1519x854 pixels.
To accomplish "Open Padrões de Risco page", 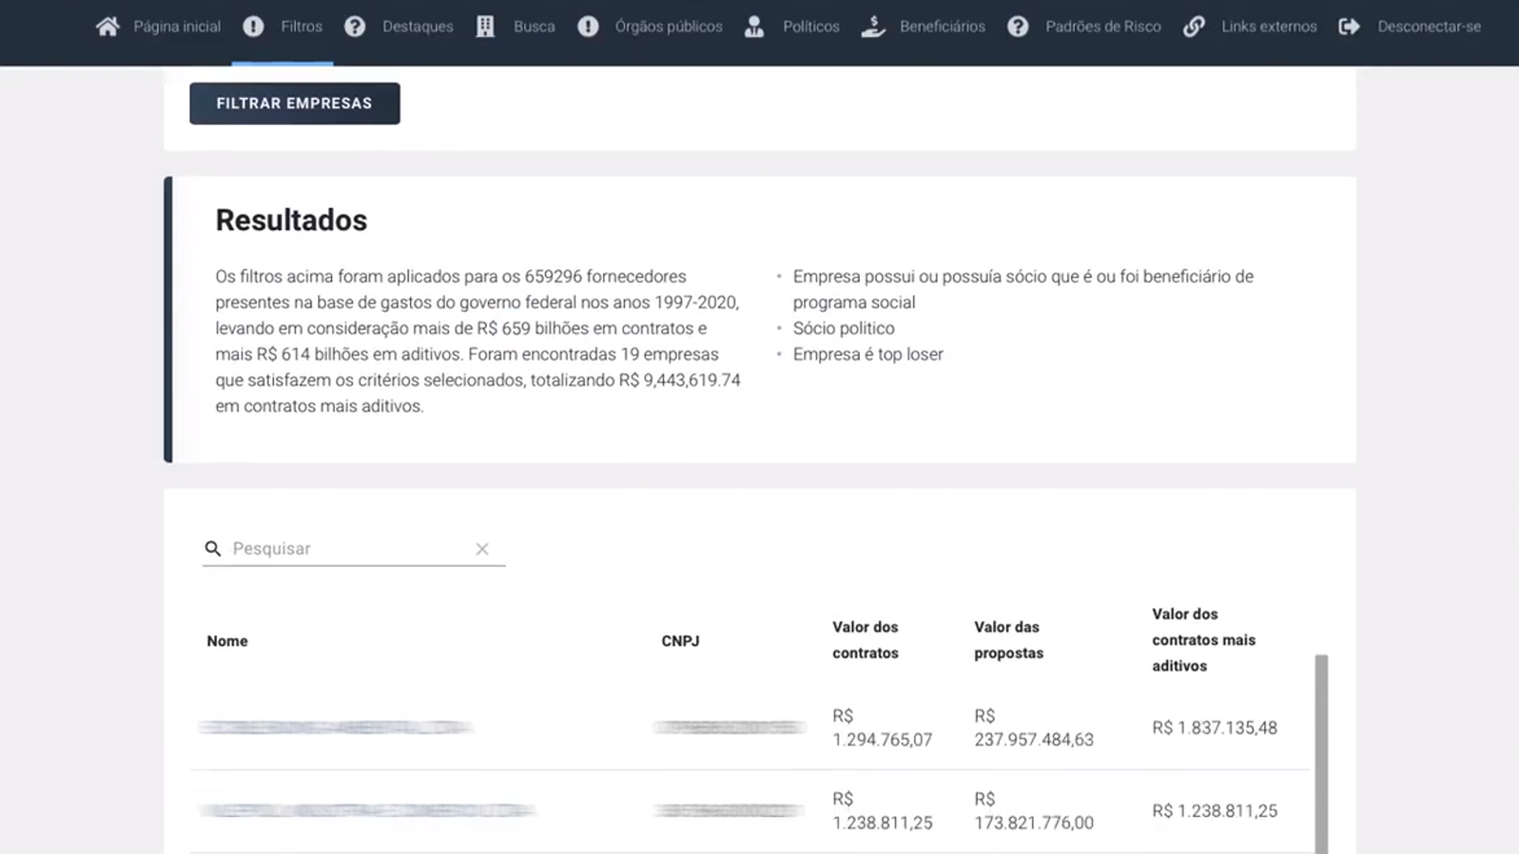I will (1103, 27).
